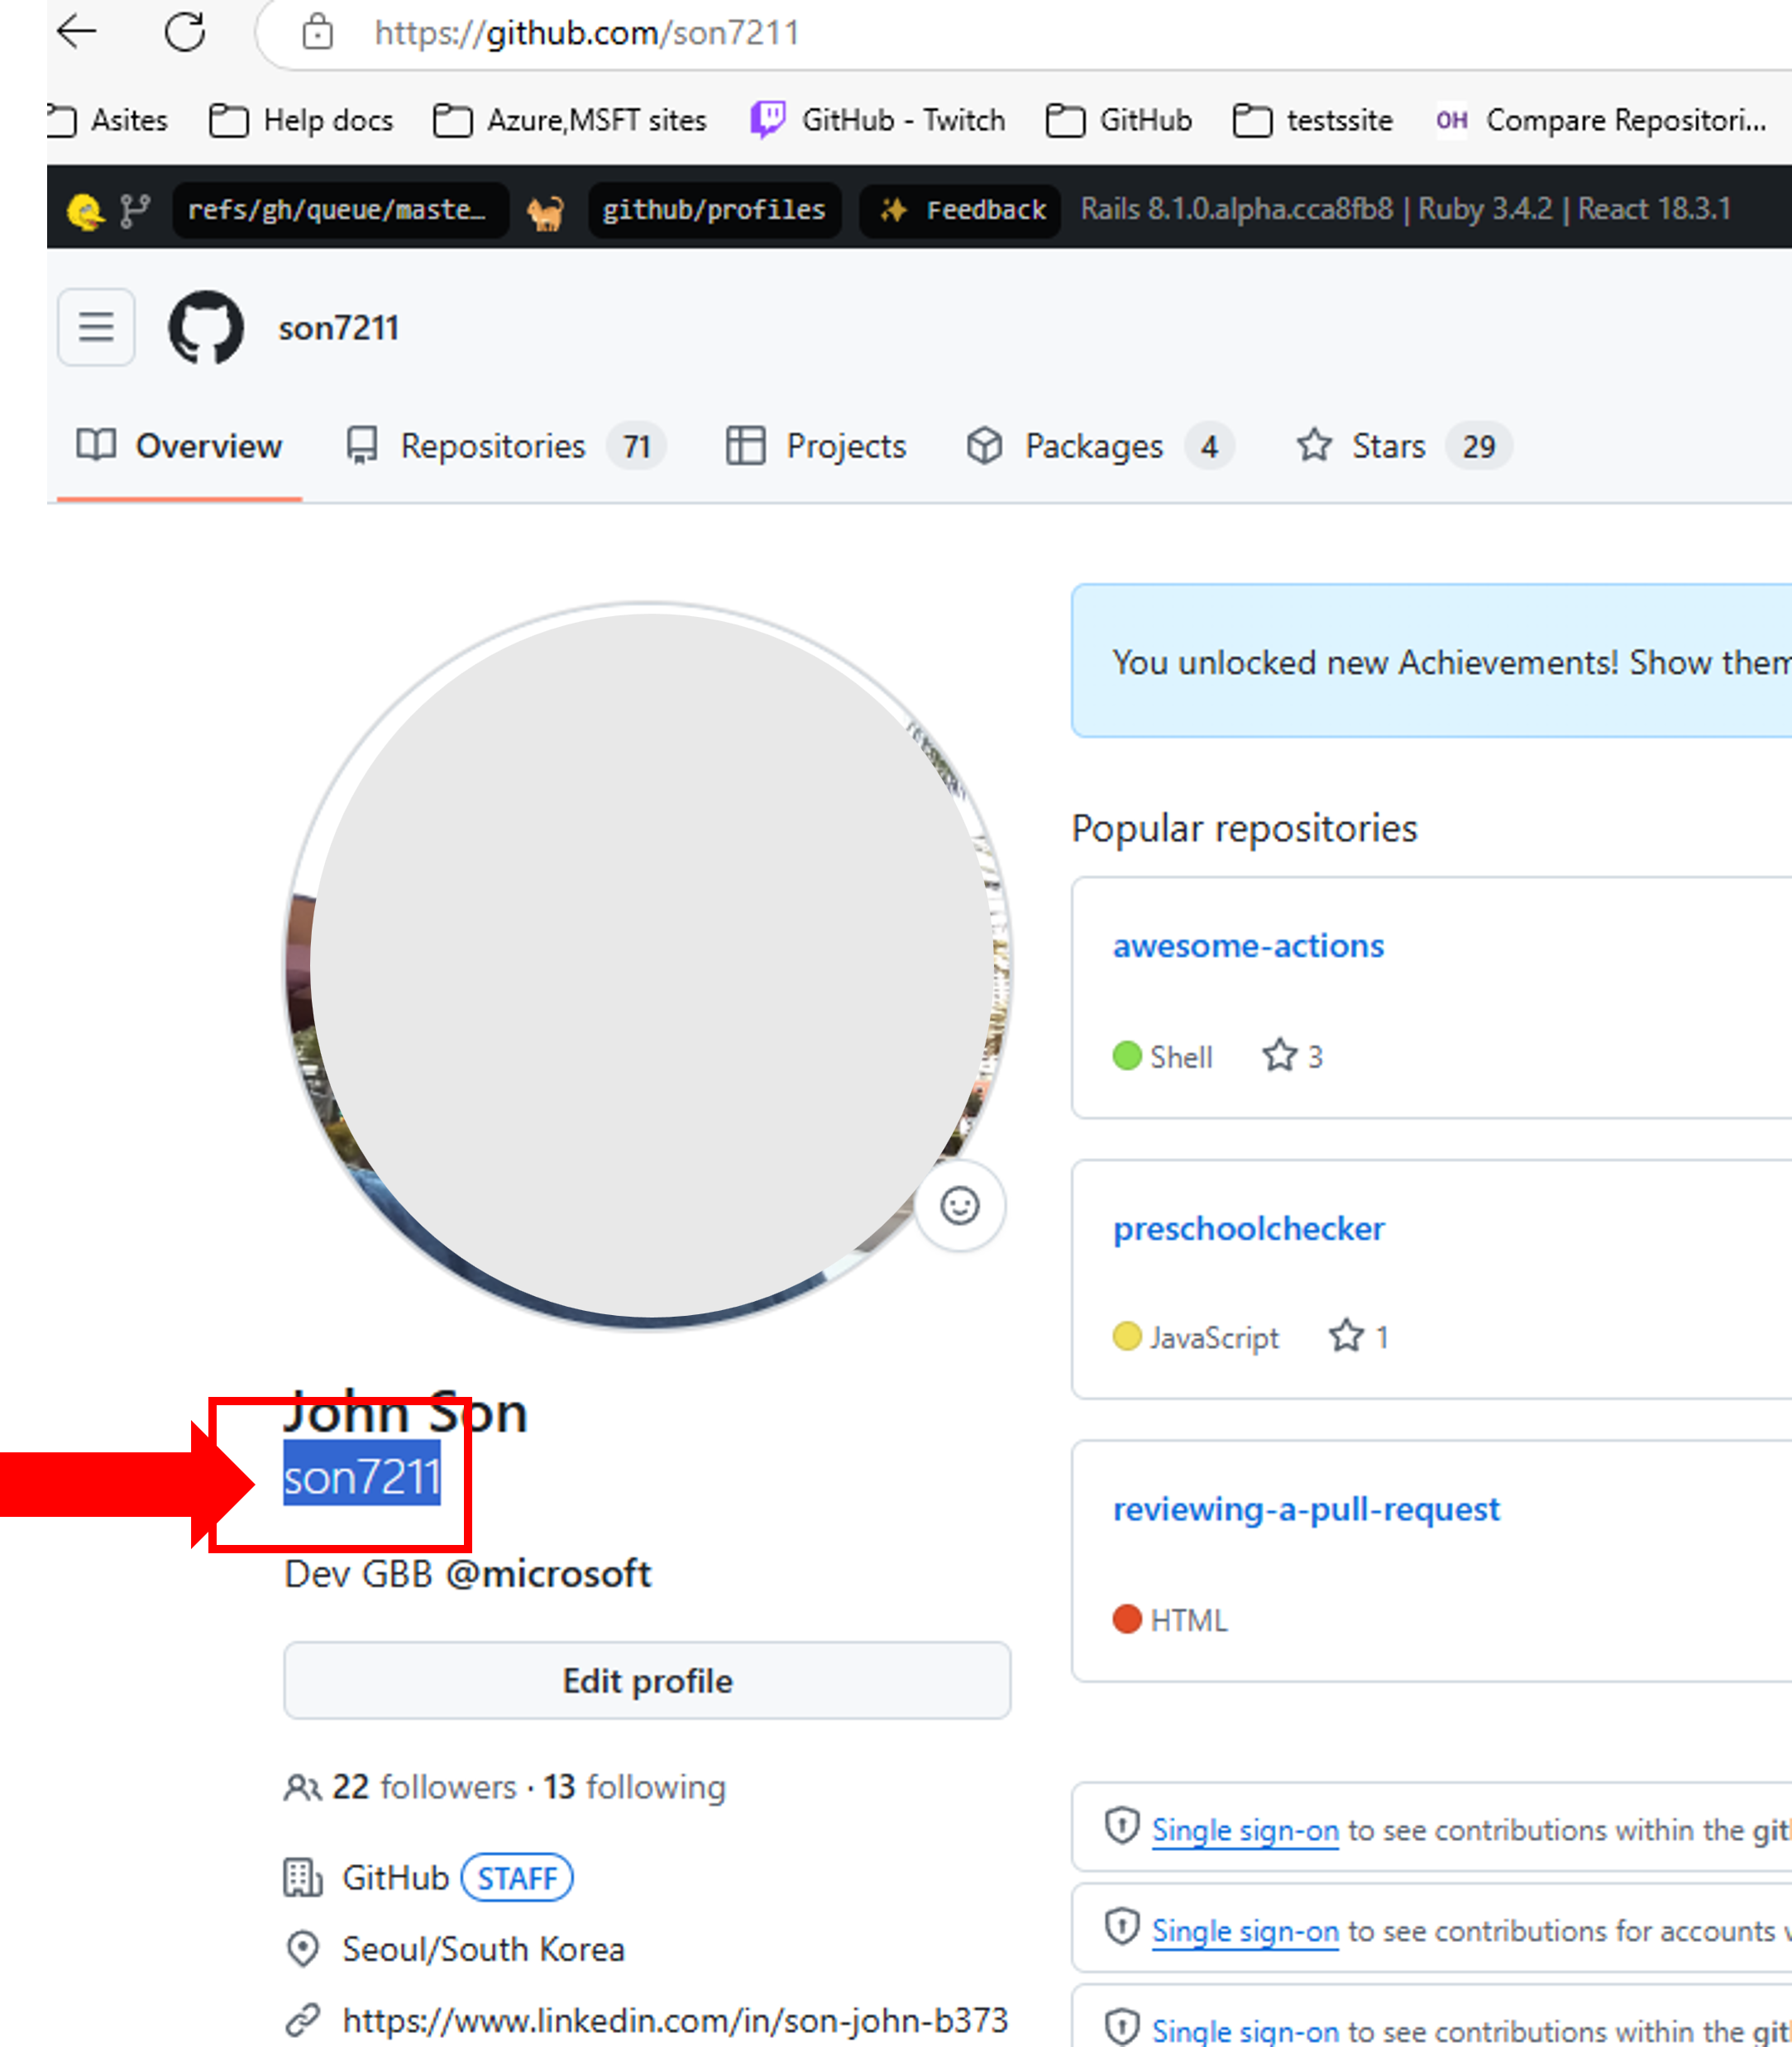Switch to the Projects tab

point(816,445)
